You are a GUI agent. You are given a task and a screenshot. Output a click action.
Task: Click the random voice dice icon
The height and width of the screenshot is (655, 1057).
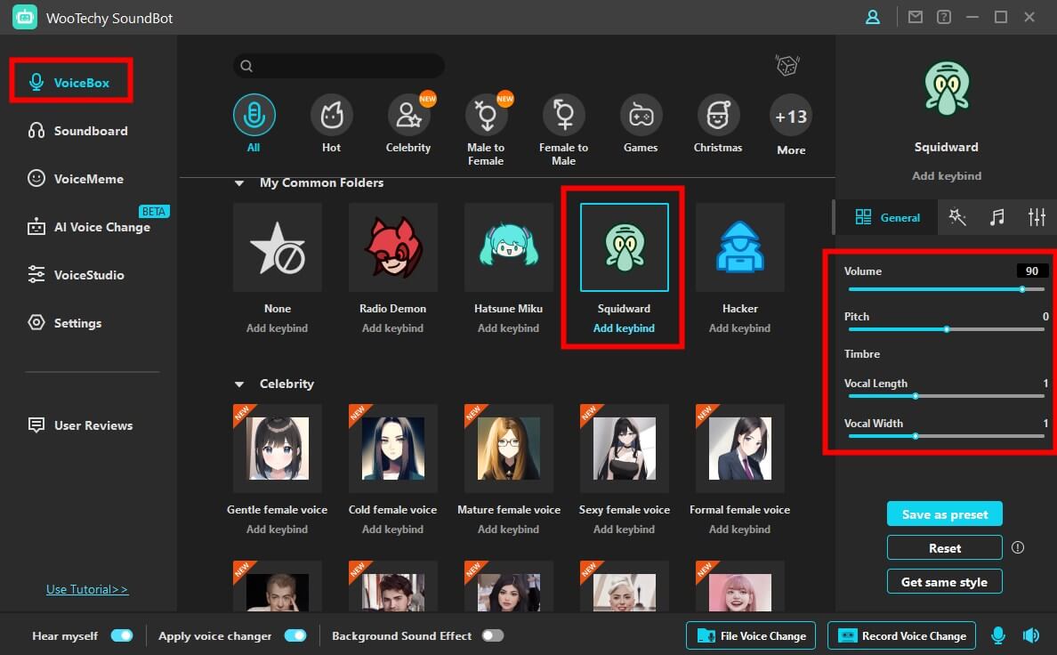[x=787, y=65]
